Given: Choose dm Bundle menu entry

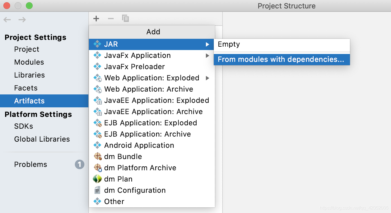Looking at the screenshot, I should point(152,157).
